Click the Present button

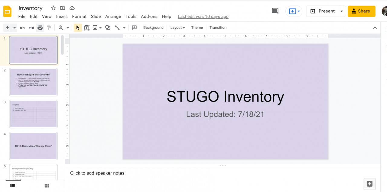pyautogui.click(x=323, y=11)
